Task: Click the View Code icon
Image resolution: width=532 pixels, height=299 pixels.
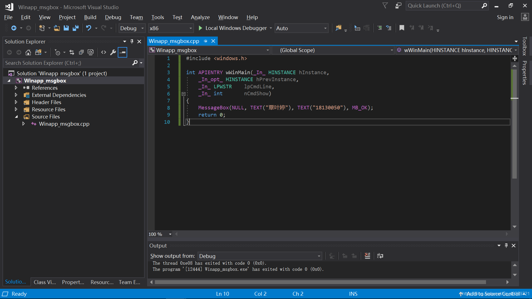Action: [x=103, y=52]
